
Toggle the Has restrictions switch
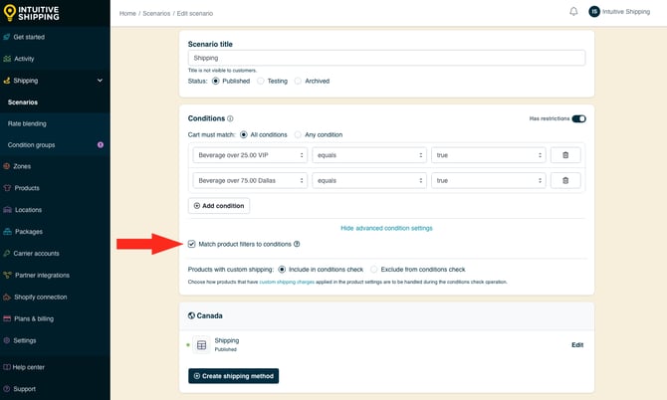click(x=578, y=118)
